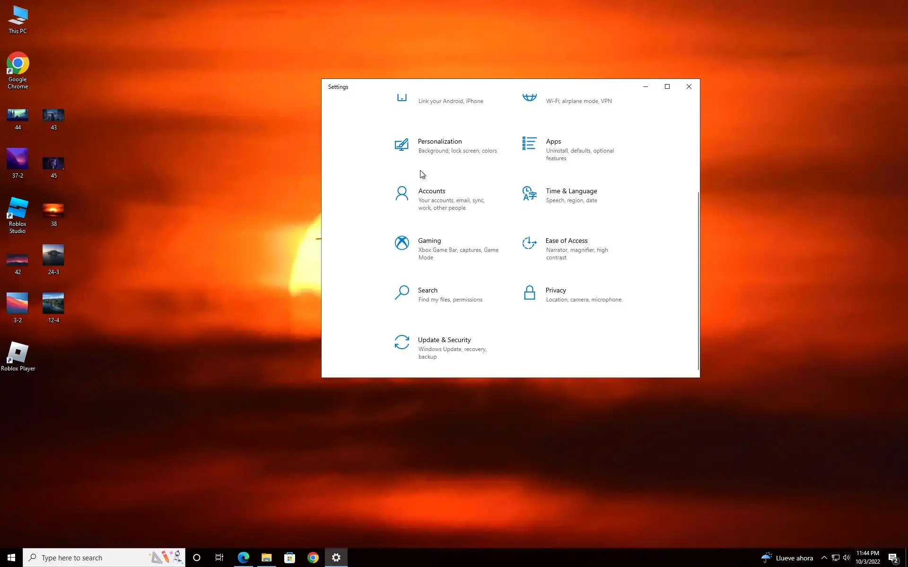Open Search settings magnifier icon
This screenshot has height=567, width=908.
tap(402, 292)
